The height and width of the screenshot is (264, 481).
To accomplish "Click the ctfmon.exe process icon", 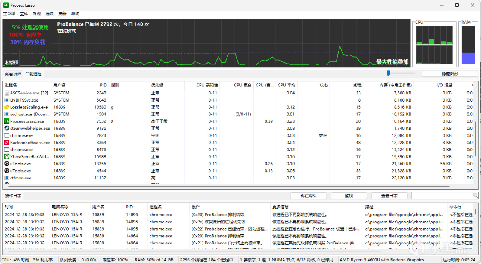I will [7, 178].
